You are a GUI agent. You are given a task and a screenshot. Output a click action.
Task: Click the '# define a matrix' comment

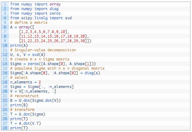click(29, 23)
